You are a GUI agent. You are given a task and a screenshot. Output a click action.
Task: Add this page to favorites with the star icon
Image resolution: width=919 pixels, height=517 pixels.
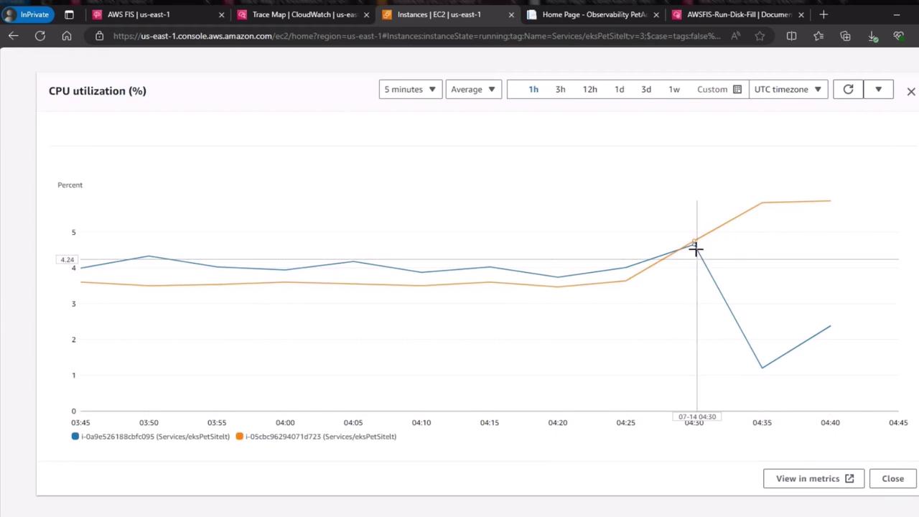point(760,36)
